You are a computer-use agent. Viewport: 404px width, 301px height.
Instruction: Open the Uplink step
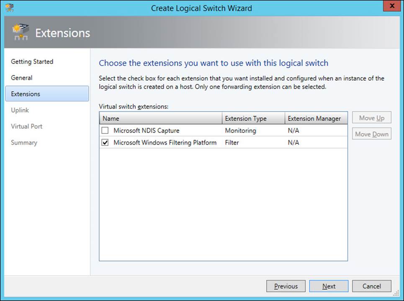click(x=20, y=110)
